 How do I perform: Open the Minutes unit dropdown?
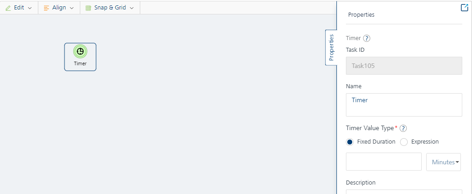pyautogui.click(x=443, y=162)
